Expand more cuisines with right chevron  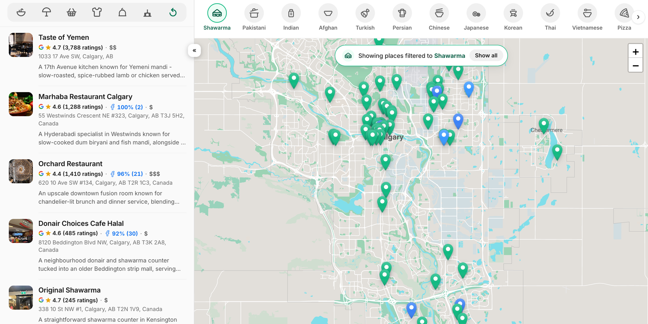click(638, 18)
